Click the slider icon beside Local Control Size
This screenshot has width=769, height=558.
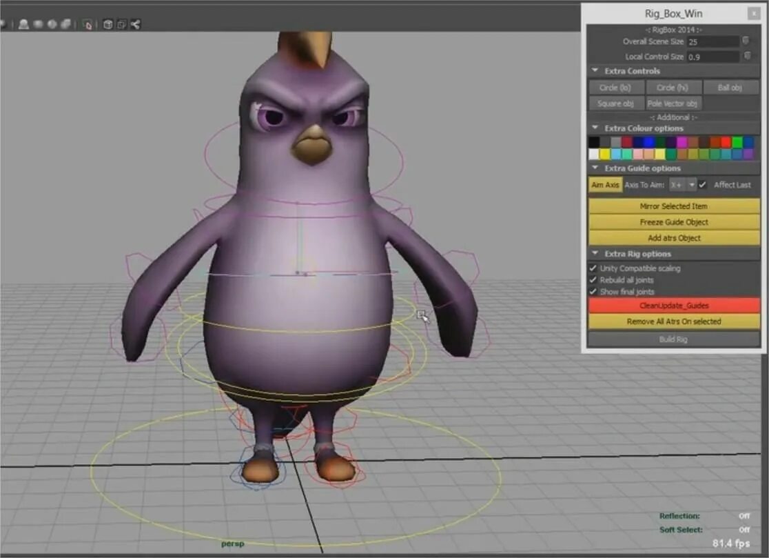pos(748,55)
